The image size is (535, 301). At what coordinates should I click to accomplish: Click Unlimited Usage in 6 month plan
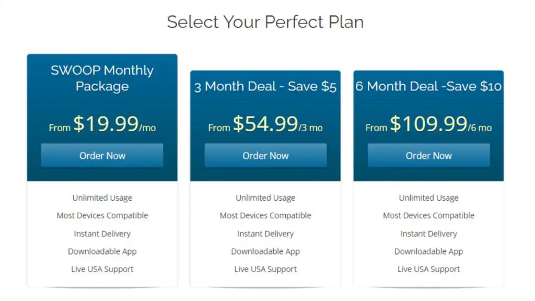point(428,198)
